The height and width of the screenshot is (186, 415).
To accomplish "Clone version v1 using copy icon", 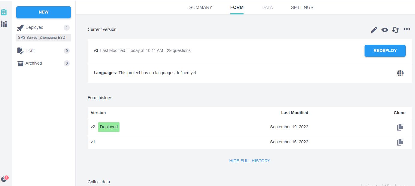I will pos(400,142).
